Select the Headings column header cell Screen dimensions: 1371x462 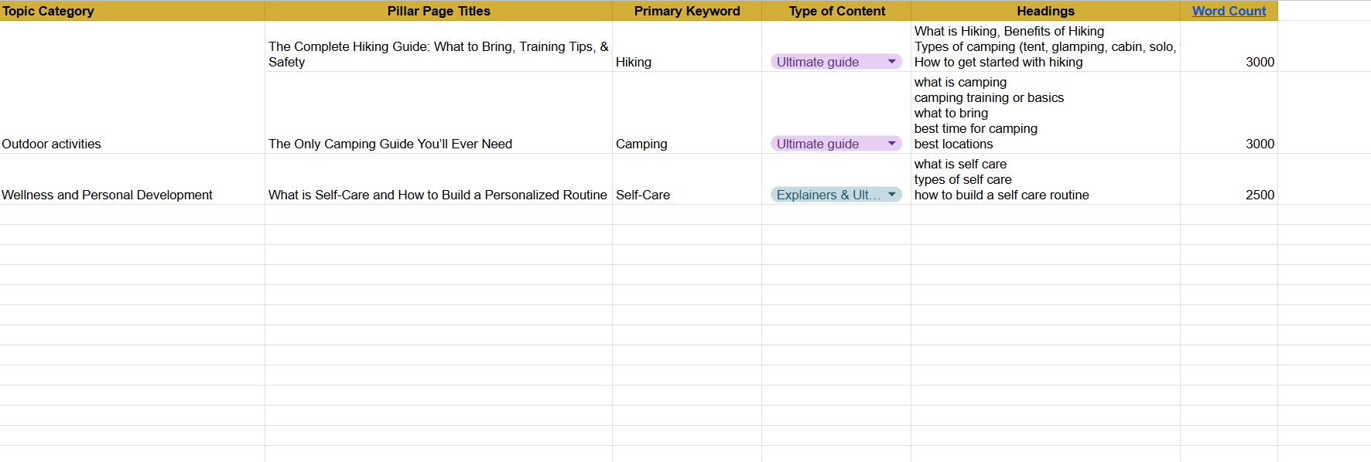tap(1045, 11)
